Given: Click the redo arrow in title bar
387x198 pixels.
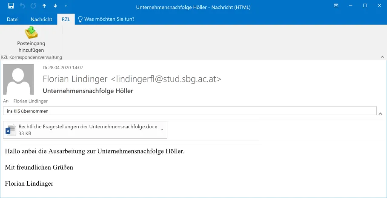Looking at the screenshot, I should [33, 6].
